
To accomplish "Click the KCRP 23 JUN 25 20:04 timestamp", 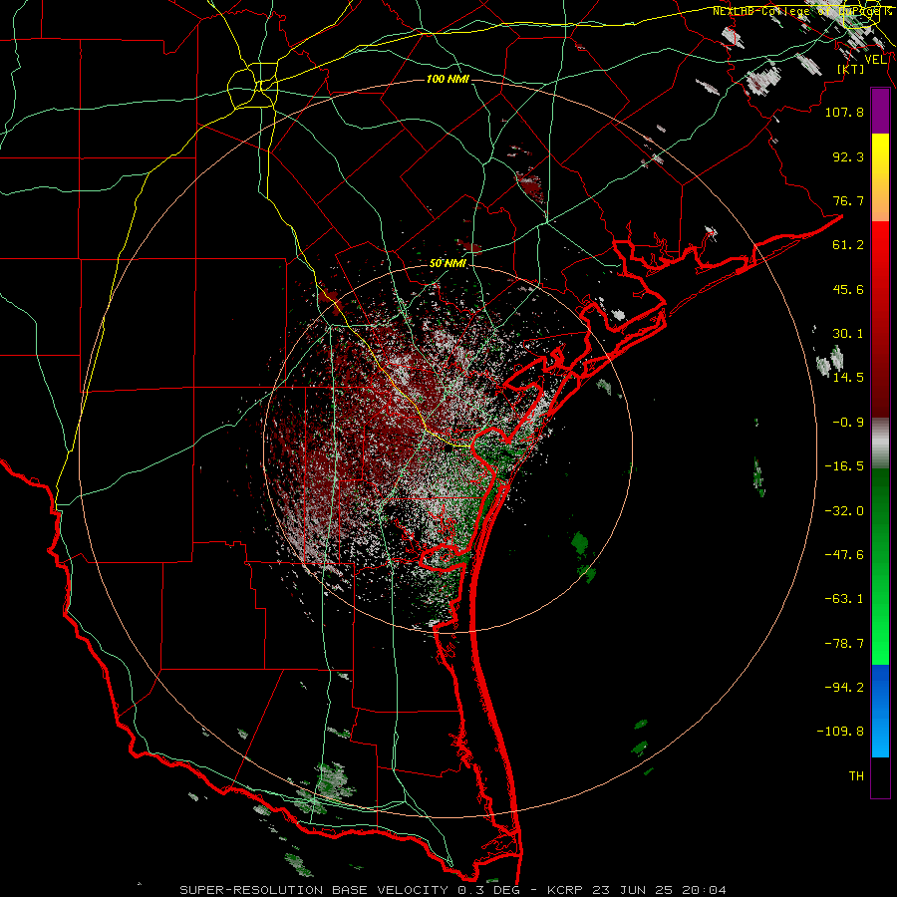I will pos(637,890).
